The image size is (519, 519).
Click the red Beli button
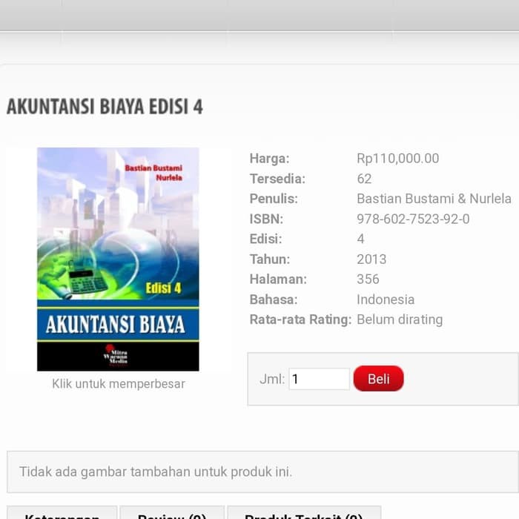coord(378,379)
